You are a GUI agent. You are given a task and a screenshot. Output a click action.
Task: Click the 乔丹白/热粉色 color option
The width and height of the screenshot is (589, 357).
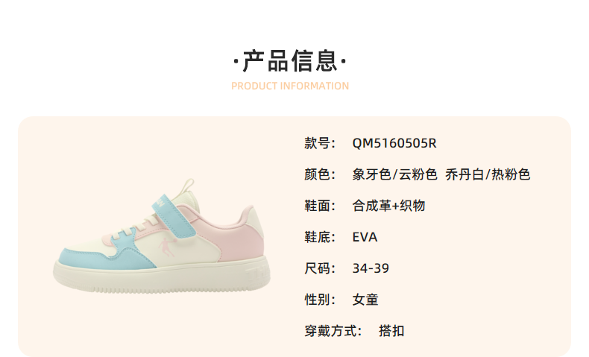[488, 174]
